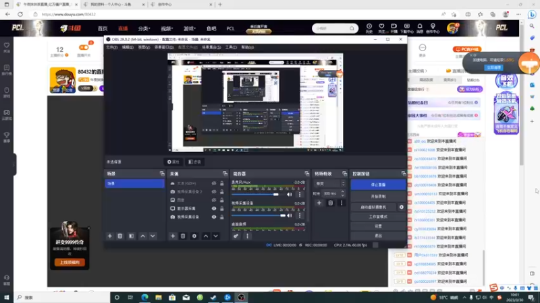Move source up arrow in Sources panel
The image size is (540, 303).
(x=206, y=236)
